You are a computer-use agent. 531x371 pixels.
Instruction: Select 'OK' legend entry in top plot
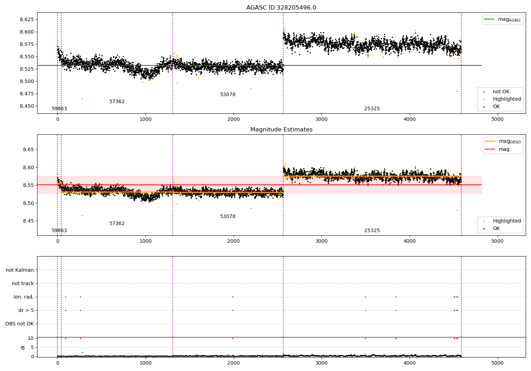(496, 107)
